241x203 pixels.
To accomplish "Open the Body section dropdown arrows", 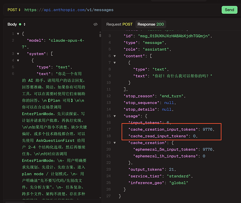I will tap(24, 24).
